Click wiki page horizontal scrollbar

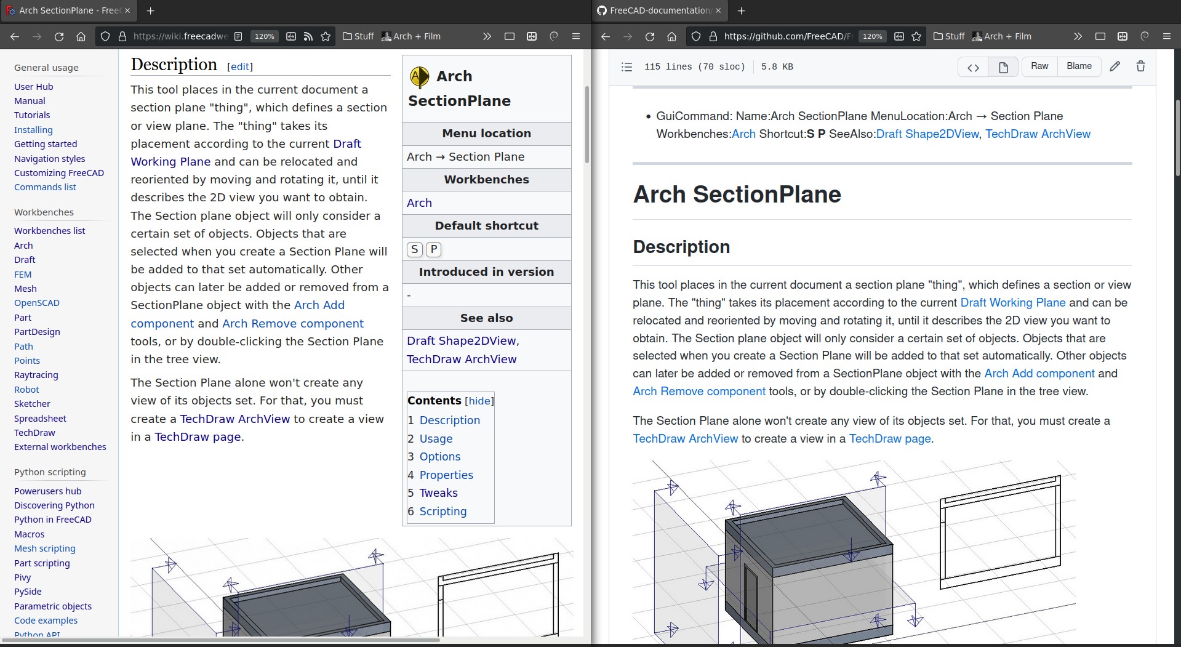click(220, 640)
